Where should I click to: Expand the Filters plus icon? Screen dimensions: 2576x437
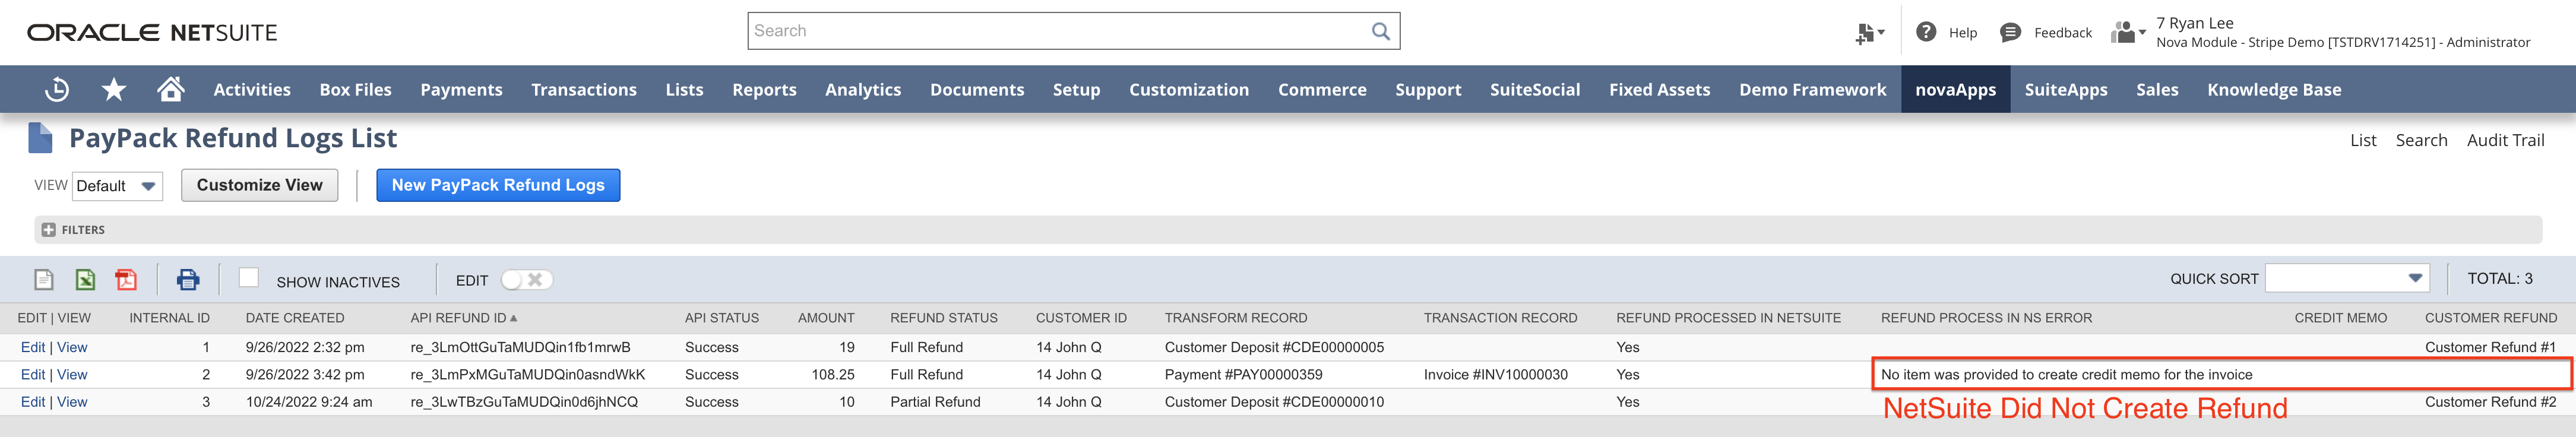48,230
